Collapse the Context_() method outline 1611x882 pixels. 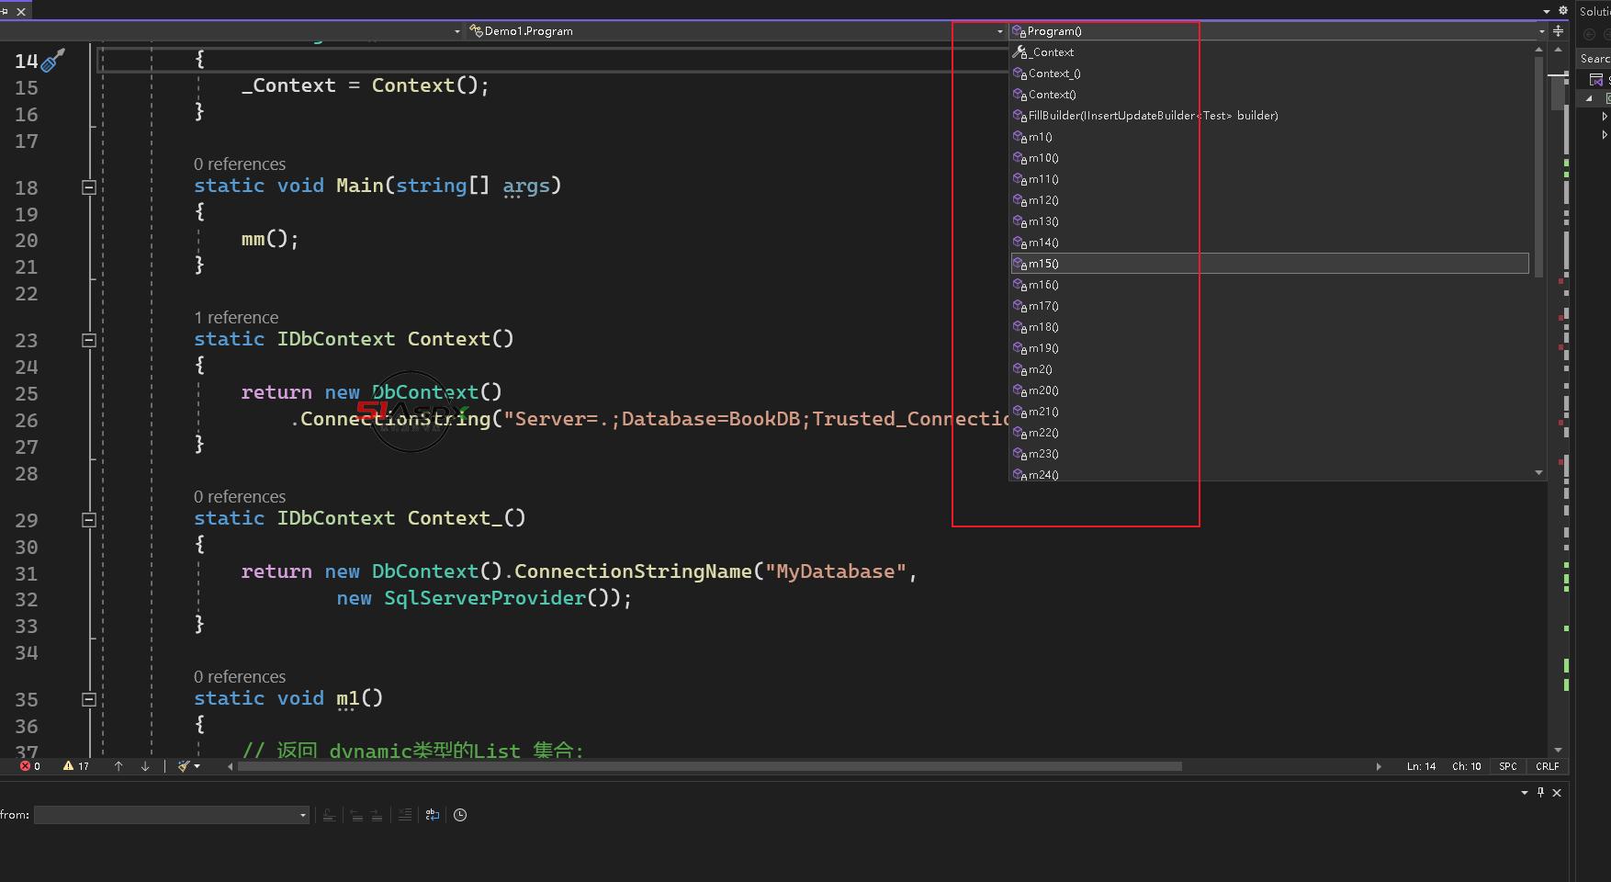[x=89, y=520]
